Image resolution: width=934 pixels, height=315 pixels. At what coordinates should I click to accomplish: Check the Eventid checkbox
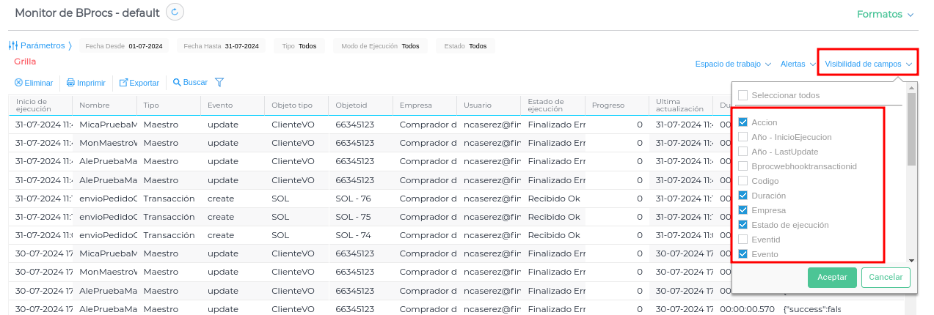pos(743,240)
